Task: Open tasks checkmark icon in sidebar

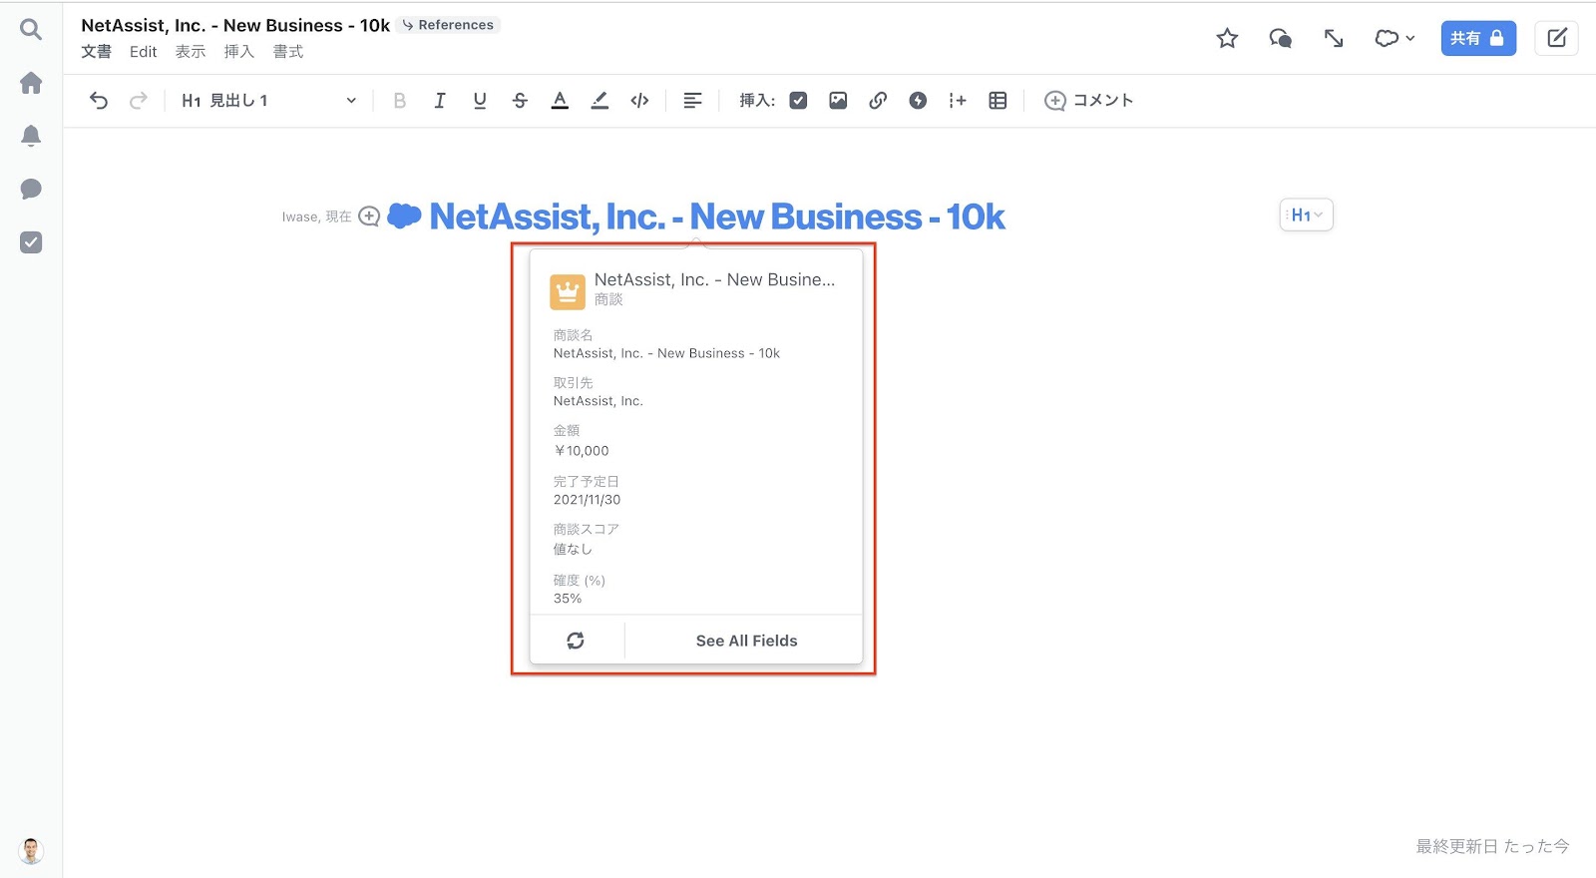Action: tap(31, 242)
